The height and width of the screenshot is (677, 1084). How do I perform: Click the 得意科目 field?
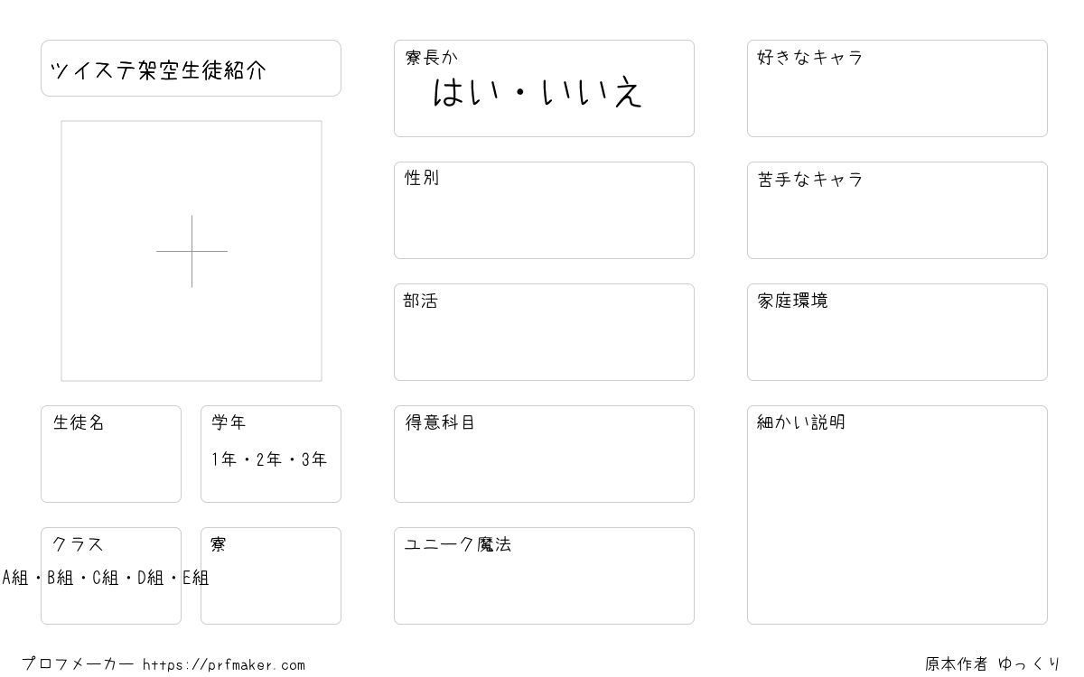pyautogui.click(x=544, y=454)
